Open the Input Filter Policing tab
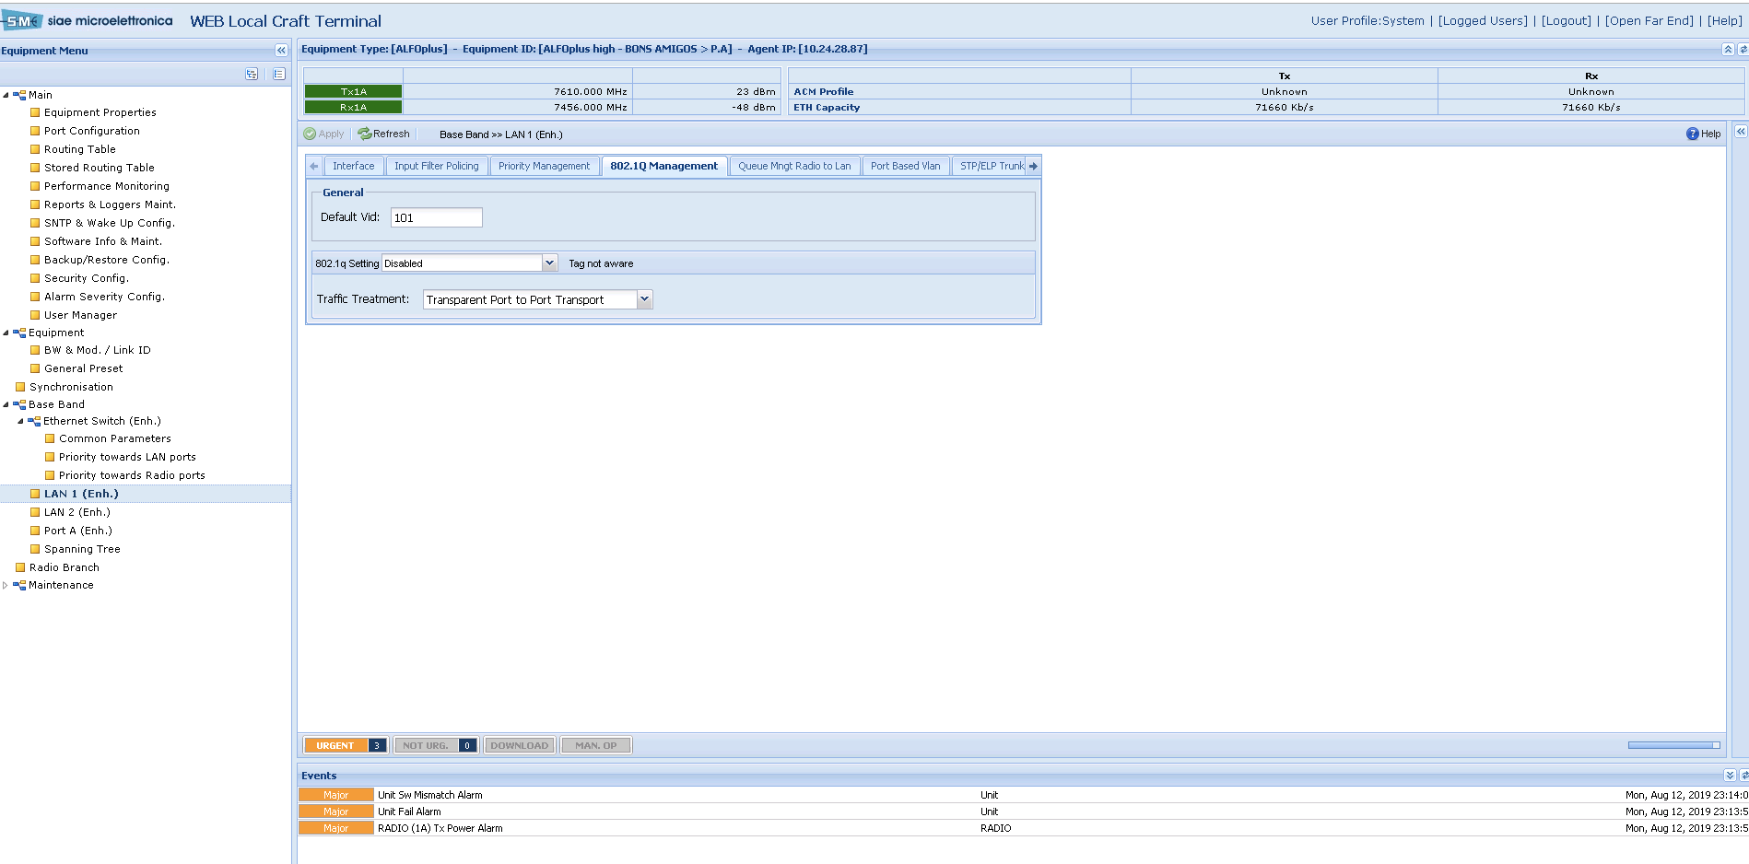Screen dimensions: 1749x864 (x=437, y=167)
